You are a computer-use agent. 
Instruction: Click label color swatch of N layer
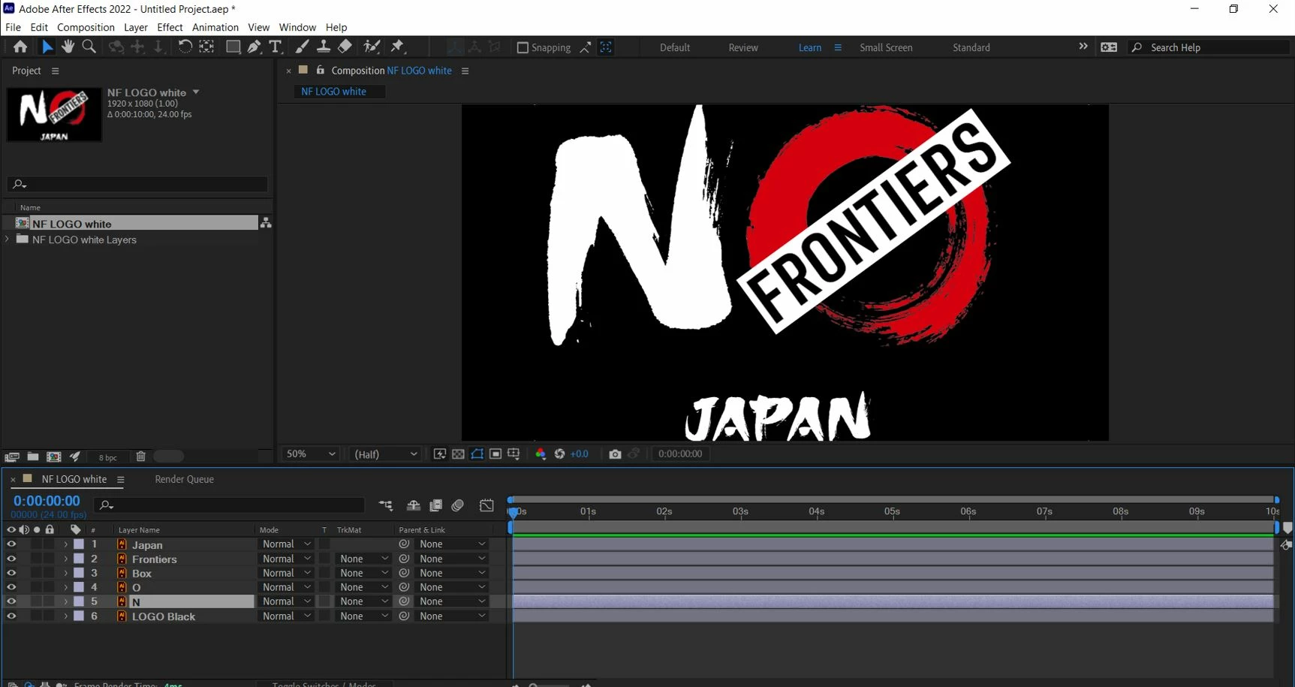tap(79, 601)
